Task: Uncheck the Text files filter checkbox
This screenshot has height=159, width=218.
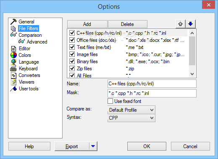Action: [x=72, y=47]
